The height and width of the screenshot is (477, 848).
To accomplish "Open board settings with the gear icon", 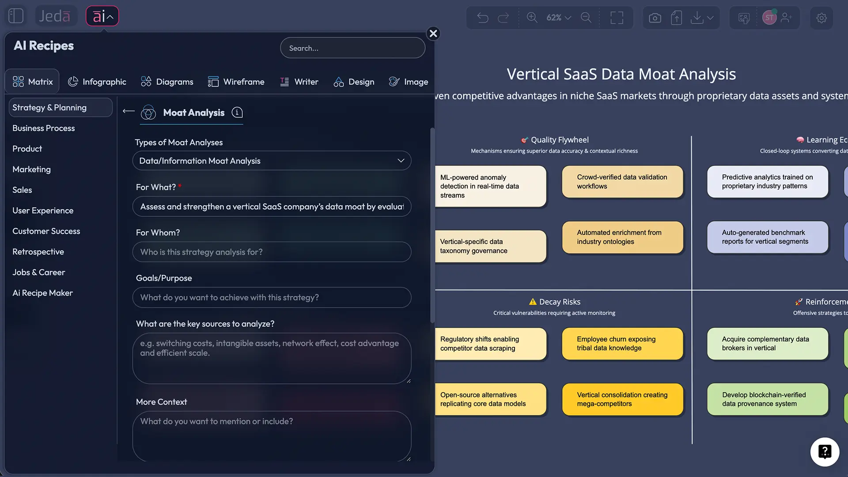I will tap(821, 18).
